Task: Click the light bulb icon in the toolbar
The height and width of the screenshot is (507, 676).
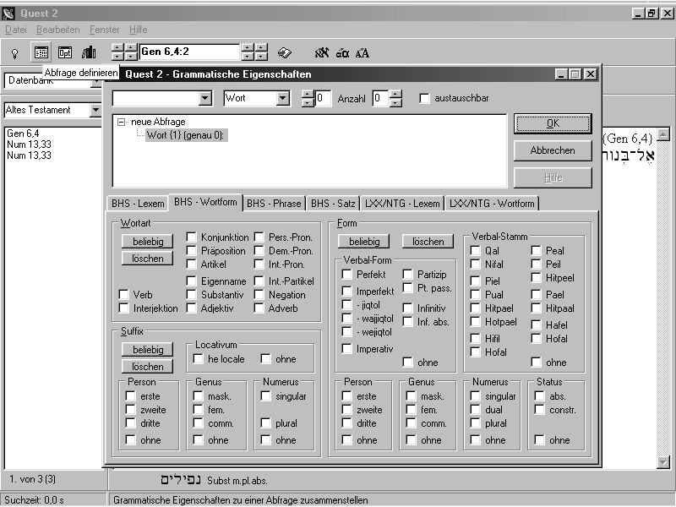Action: [x=14, y=52]
